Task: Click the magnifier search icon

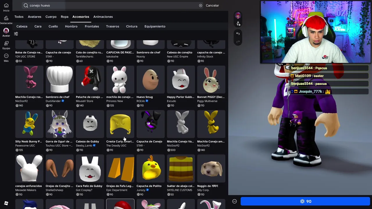Action: [26, 6]
